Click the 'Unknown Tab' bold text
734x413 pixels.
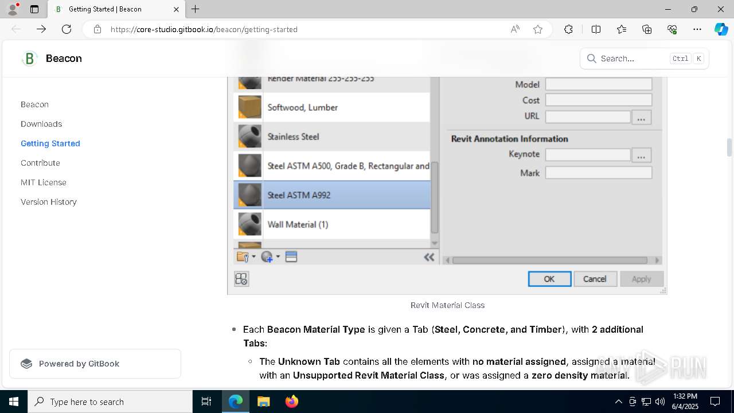click(309, 361)
